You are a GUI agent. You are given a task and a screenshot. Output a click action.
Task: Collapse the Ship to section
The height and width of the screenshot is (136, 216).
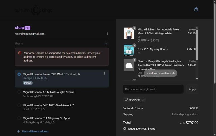(x=106, y=44)
